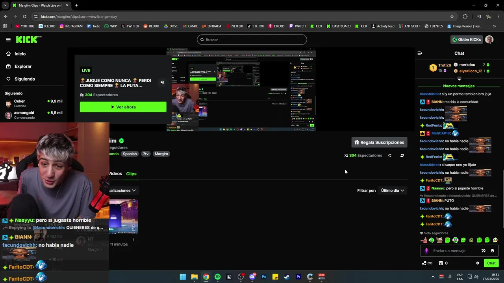Switch to the Clips tab
Image resolution: width=504 pixels, height=283 pixels.
pos(131,174)
